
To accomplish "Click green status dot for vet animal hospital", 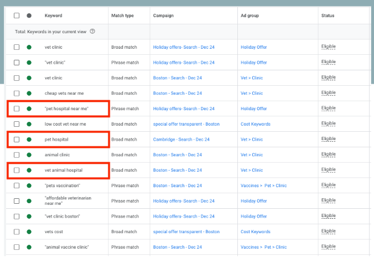I will [x=29, y=170].
